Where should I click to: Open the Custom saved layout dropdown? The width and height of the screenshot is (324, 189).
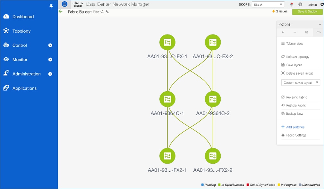[301, 83]
